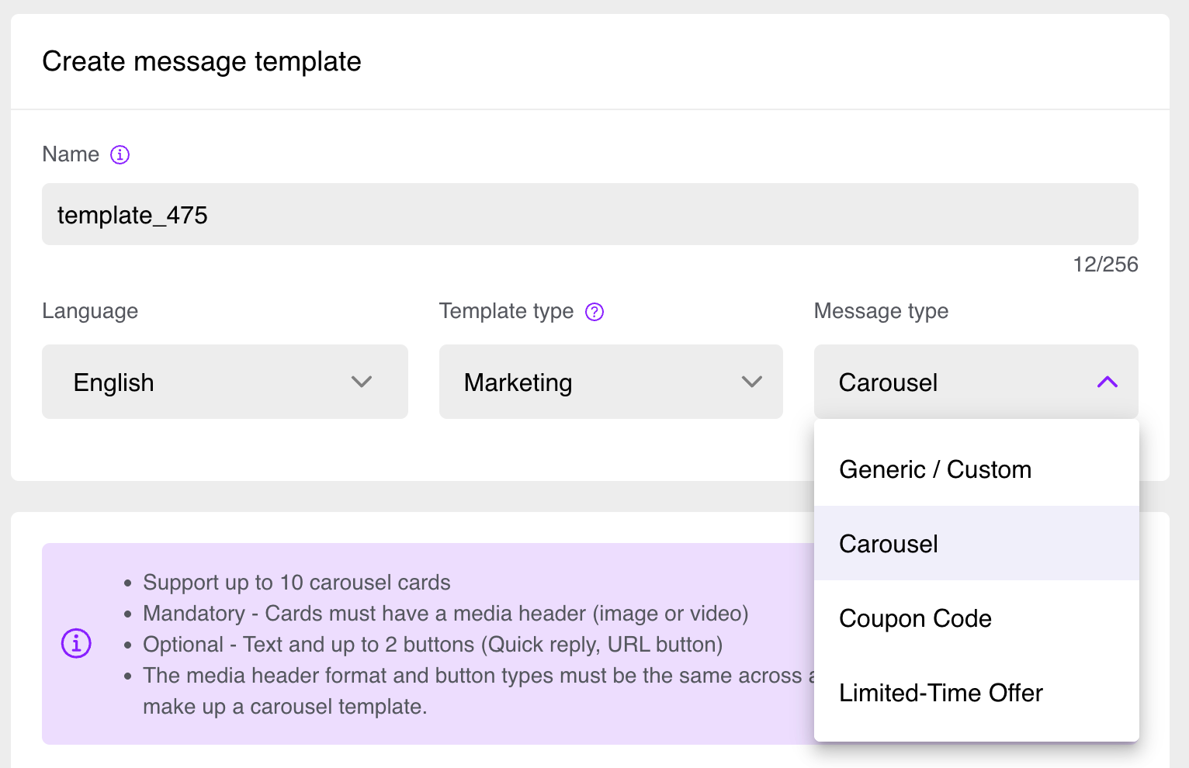This screenshot has height=768, width=1189.
Task: Click the help icon beside Template type
Action: pos(594,312)
